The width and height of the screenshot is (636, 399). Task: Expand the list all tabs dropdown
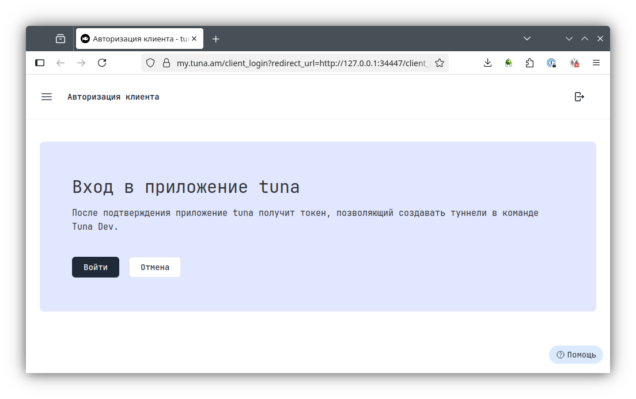tap(527, 39)
